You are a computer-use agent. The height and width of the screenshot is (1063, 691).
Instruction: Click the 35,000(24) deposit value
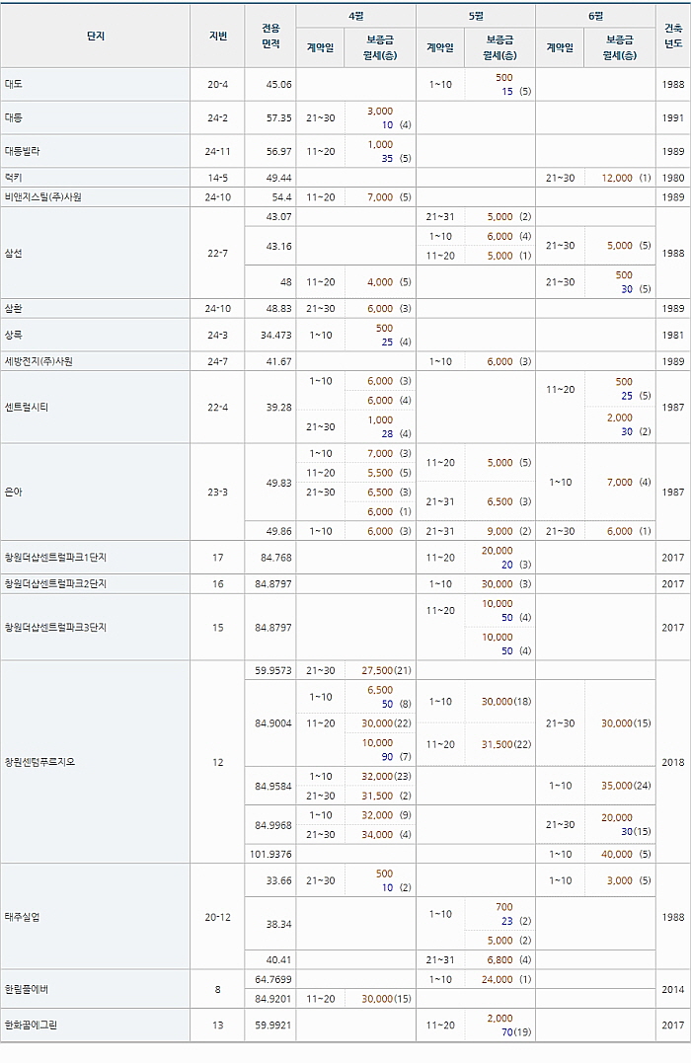pos(626,786)
